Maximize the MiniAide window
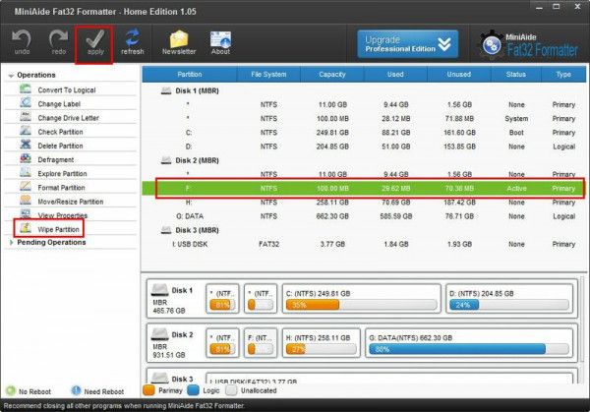Viewport: 590px width, 412px height. (557, 7)
